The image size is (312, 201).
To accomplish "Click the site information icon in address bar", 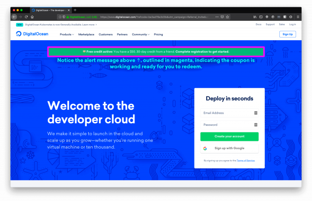I will [60, 17].
